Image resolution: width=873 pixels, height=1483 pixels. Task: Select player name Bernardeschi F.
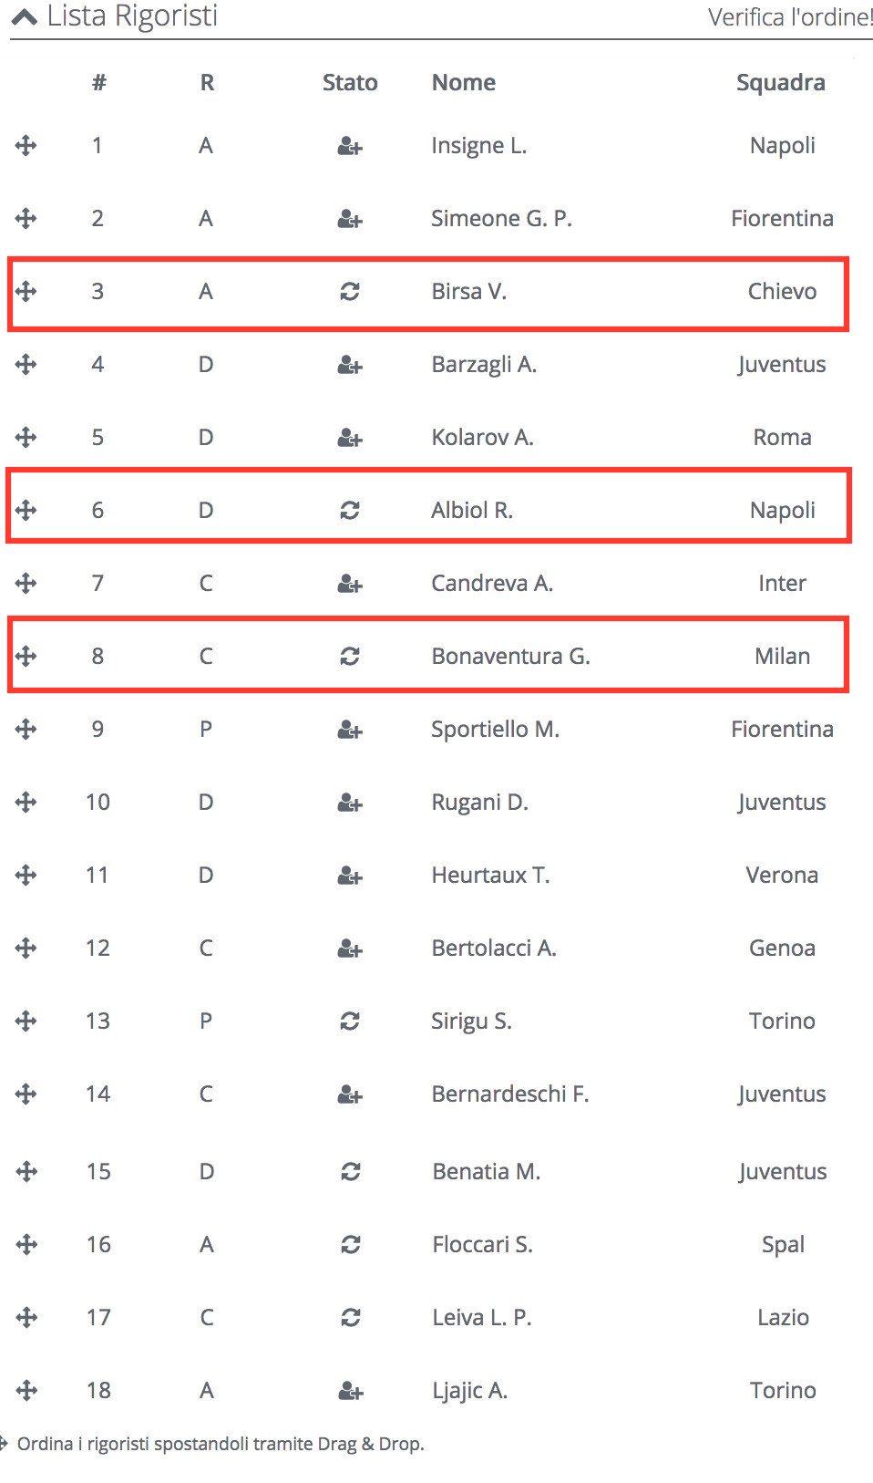[x=510, y=1094]
